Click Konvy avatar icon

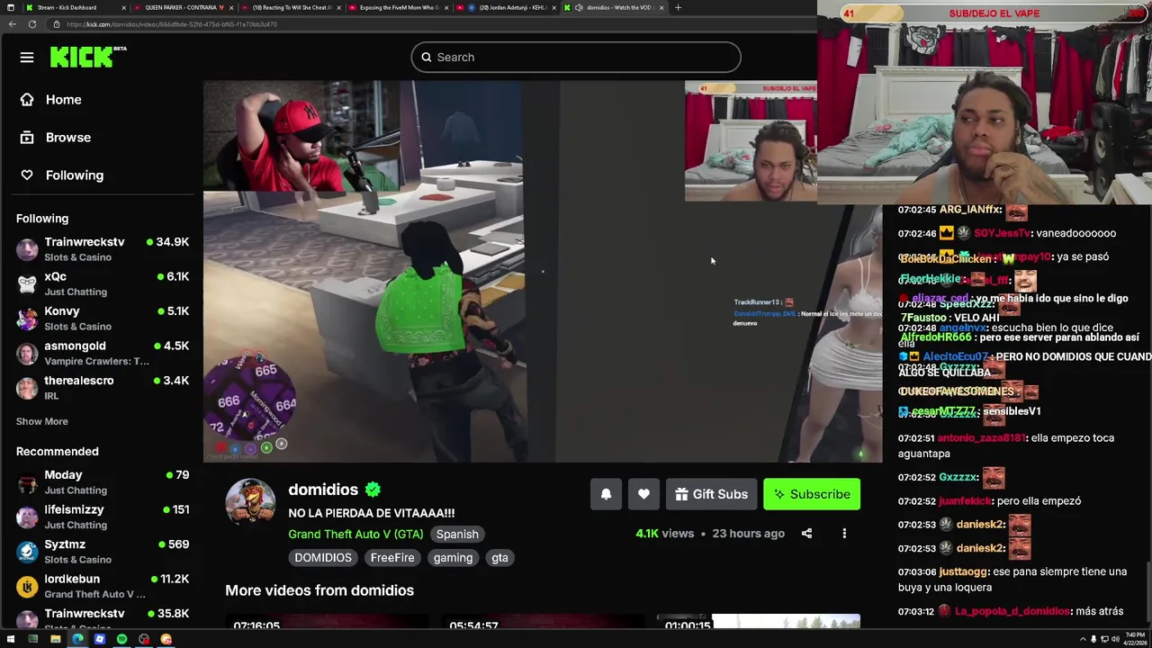click(x=28, y=319)
